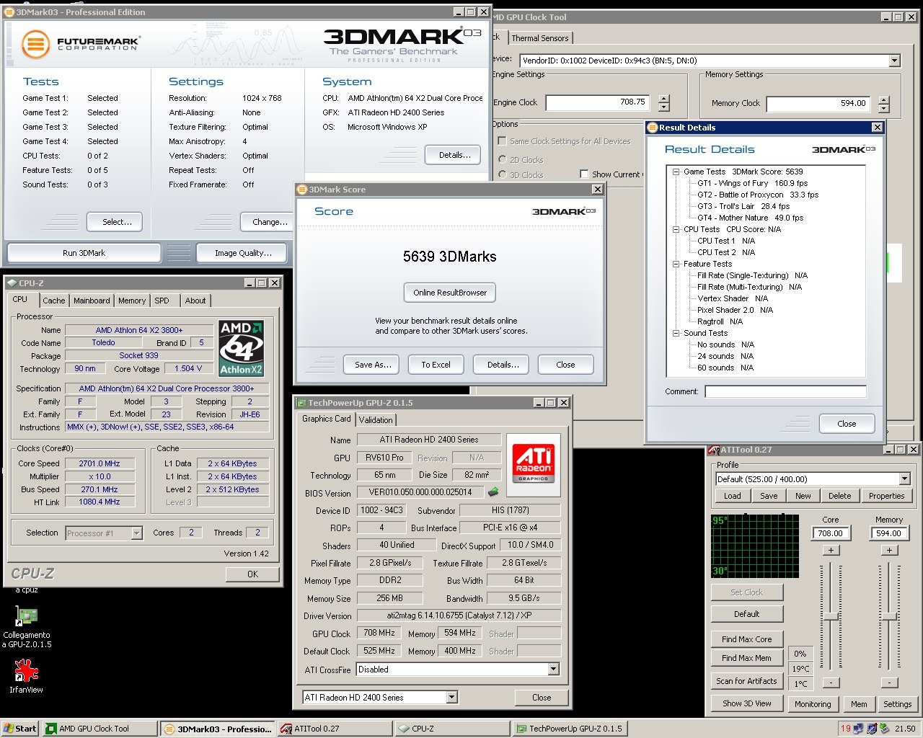The height and width of the screenshot is (738, 923).
Task: Open the device VendorID dropdown in GPU Clock Tool
Action: pos(894,61)
